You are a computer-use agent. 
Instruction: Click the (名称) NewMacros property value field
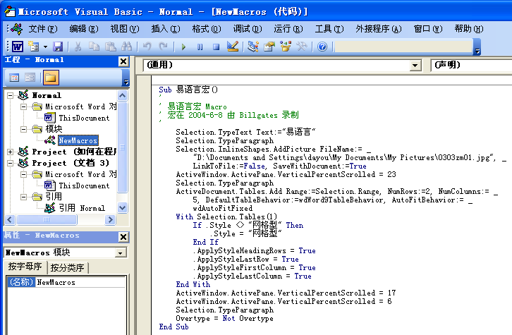pyautogui.click(x=80, y=282)
